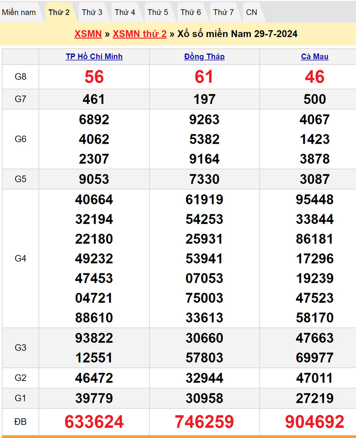
Task: Open the Miền nam tab
Action: (19, 12)
